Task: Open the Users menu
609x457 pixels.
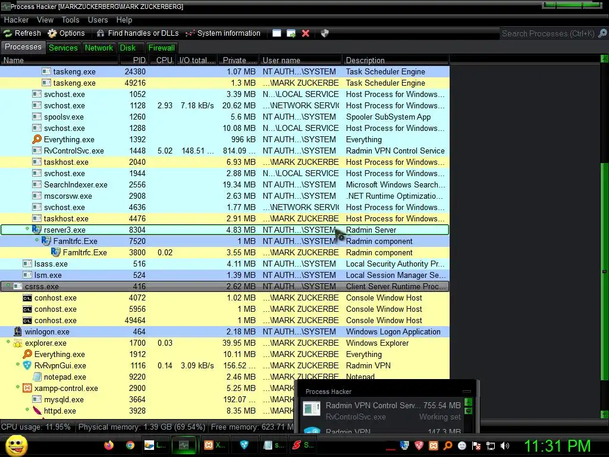Action: [98, 20]
